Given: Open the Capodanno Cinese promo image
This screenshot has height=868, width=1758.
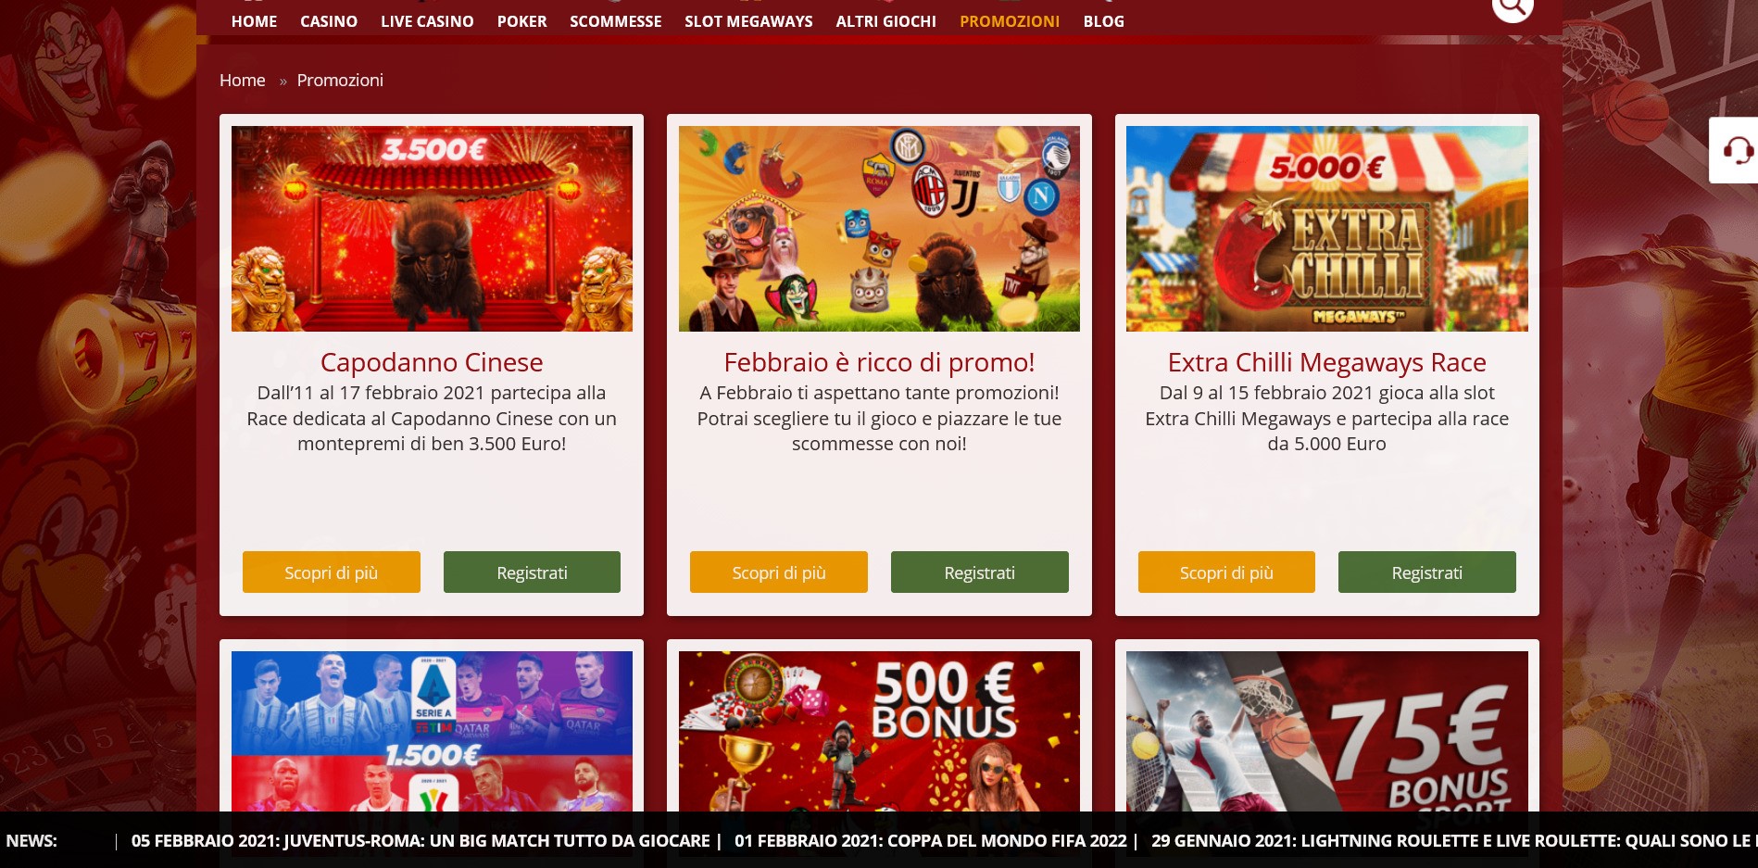Looking at the screenshot, I should coord(432,229).
